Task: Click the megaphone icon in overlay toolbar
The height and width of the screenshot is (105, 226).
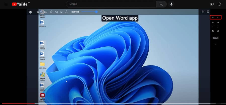Action: 56,12
